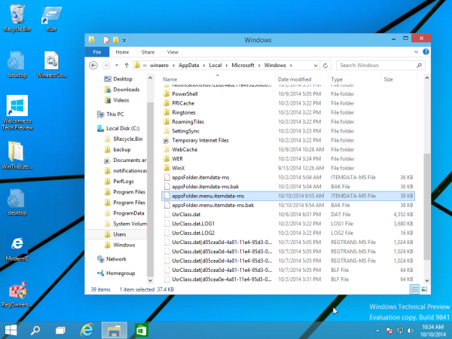Image resolution: width=452 pixels, height=339 pixels.
Task: Expand path arrow after AppData breadcrumb
Action: pyautogui.click(x=204, y=66)
